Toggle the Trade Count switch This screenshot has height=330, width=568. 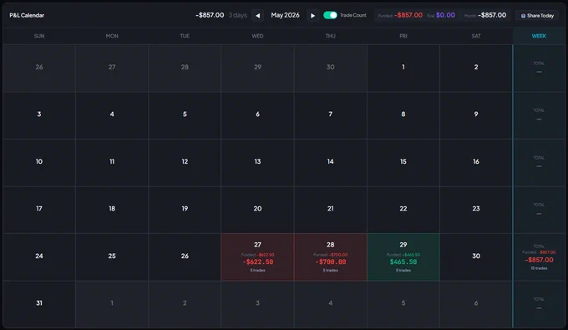tap(330, 15)
